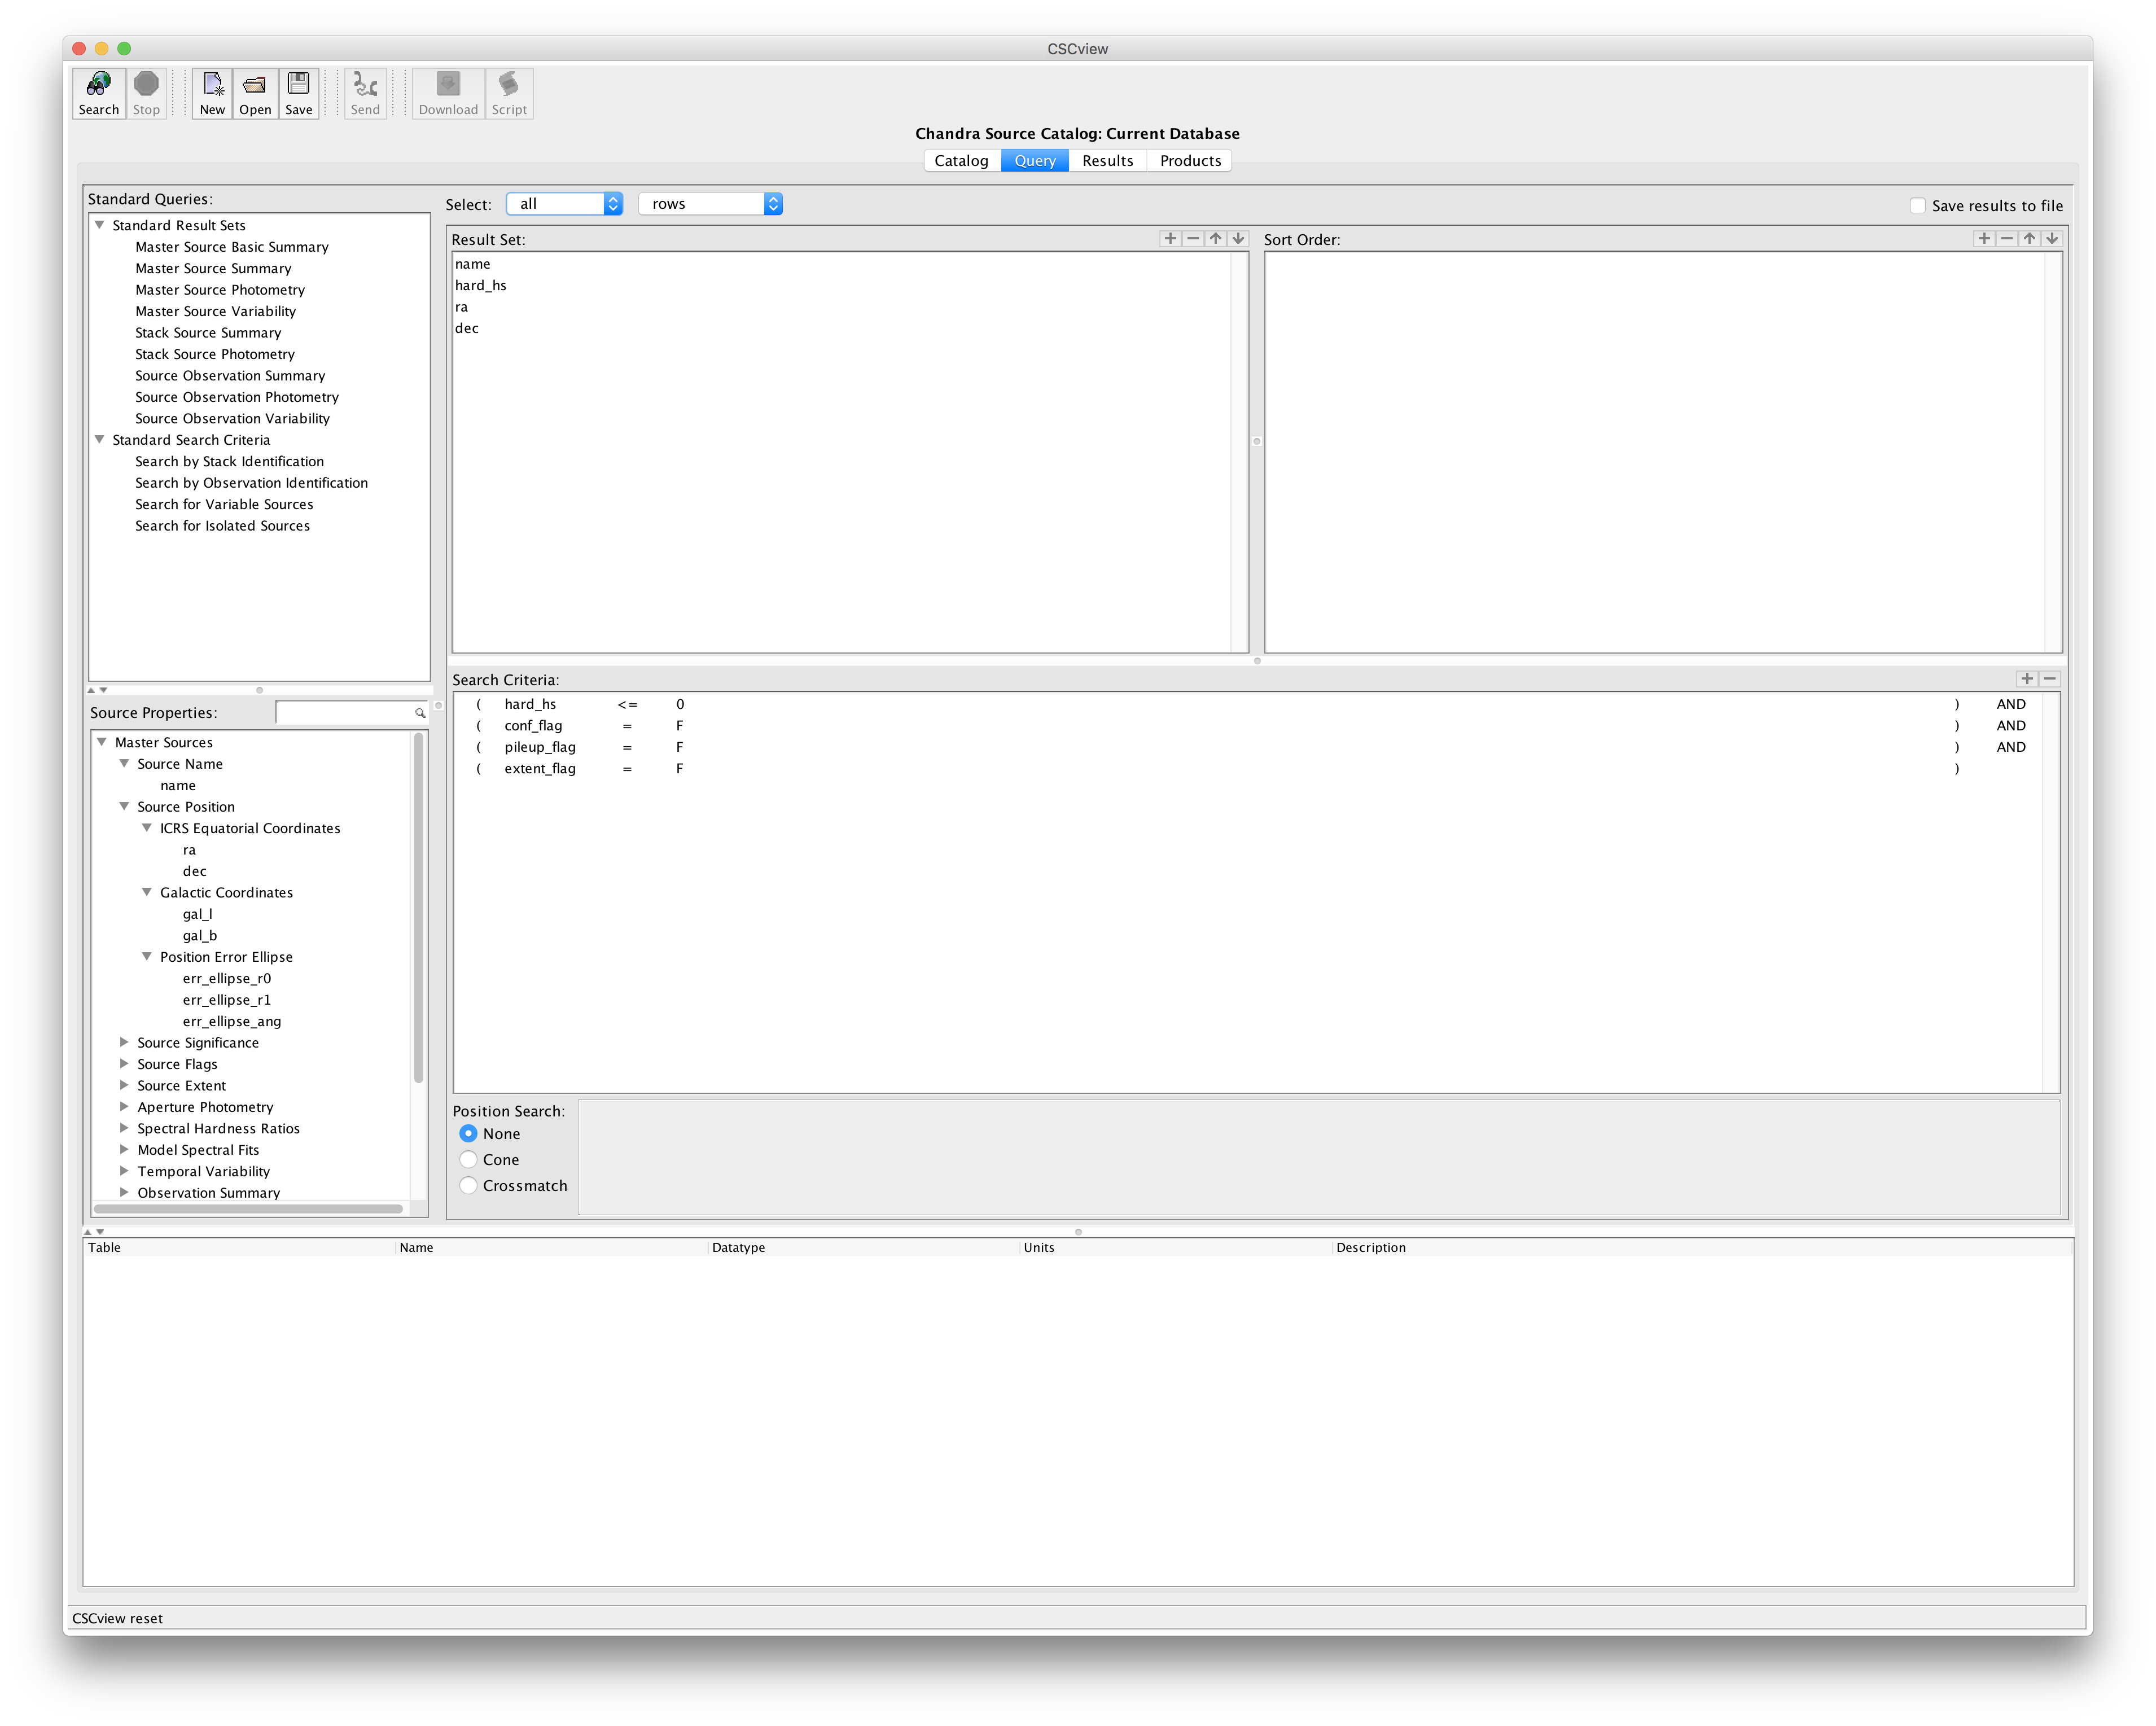Image resolution: width=2156 pixels, height=1726 pixels.
Task: Remove a column with Result Set minus icon
Action: click(1193, 239)
